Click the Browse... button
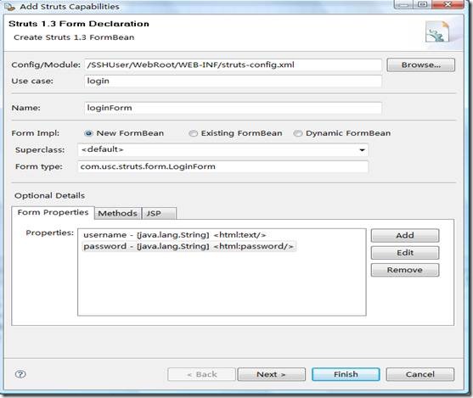 tap(421, 64)
